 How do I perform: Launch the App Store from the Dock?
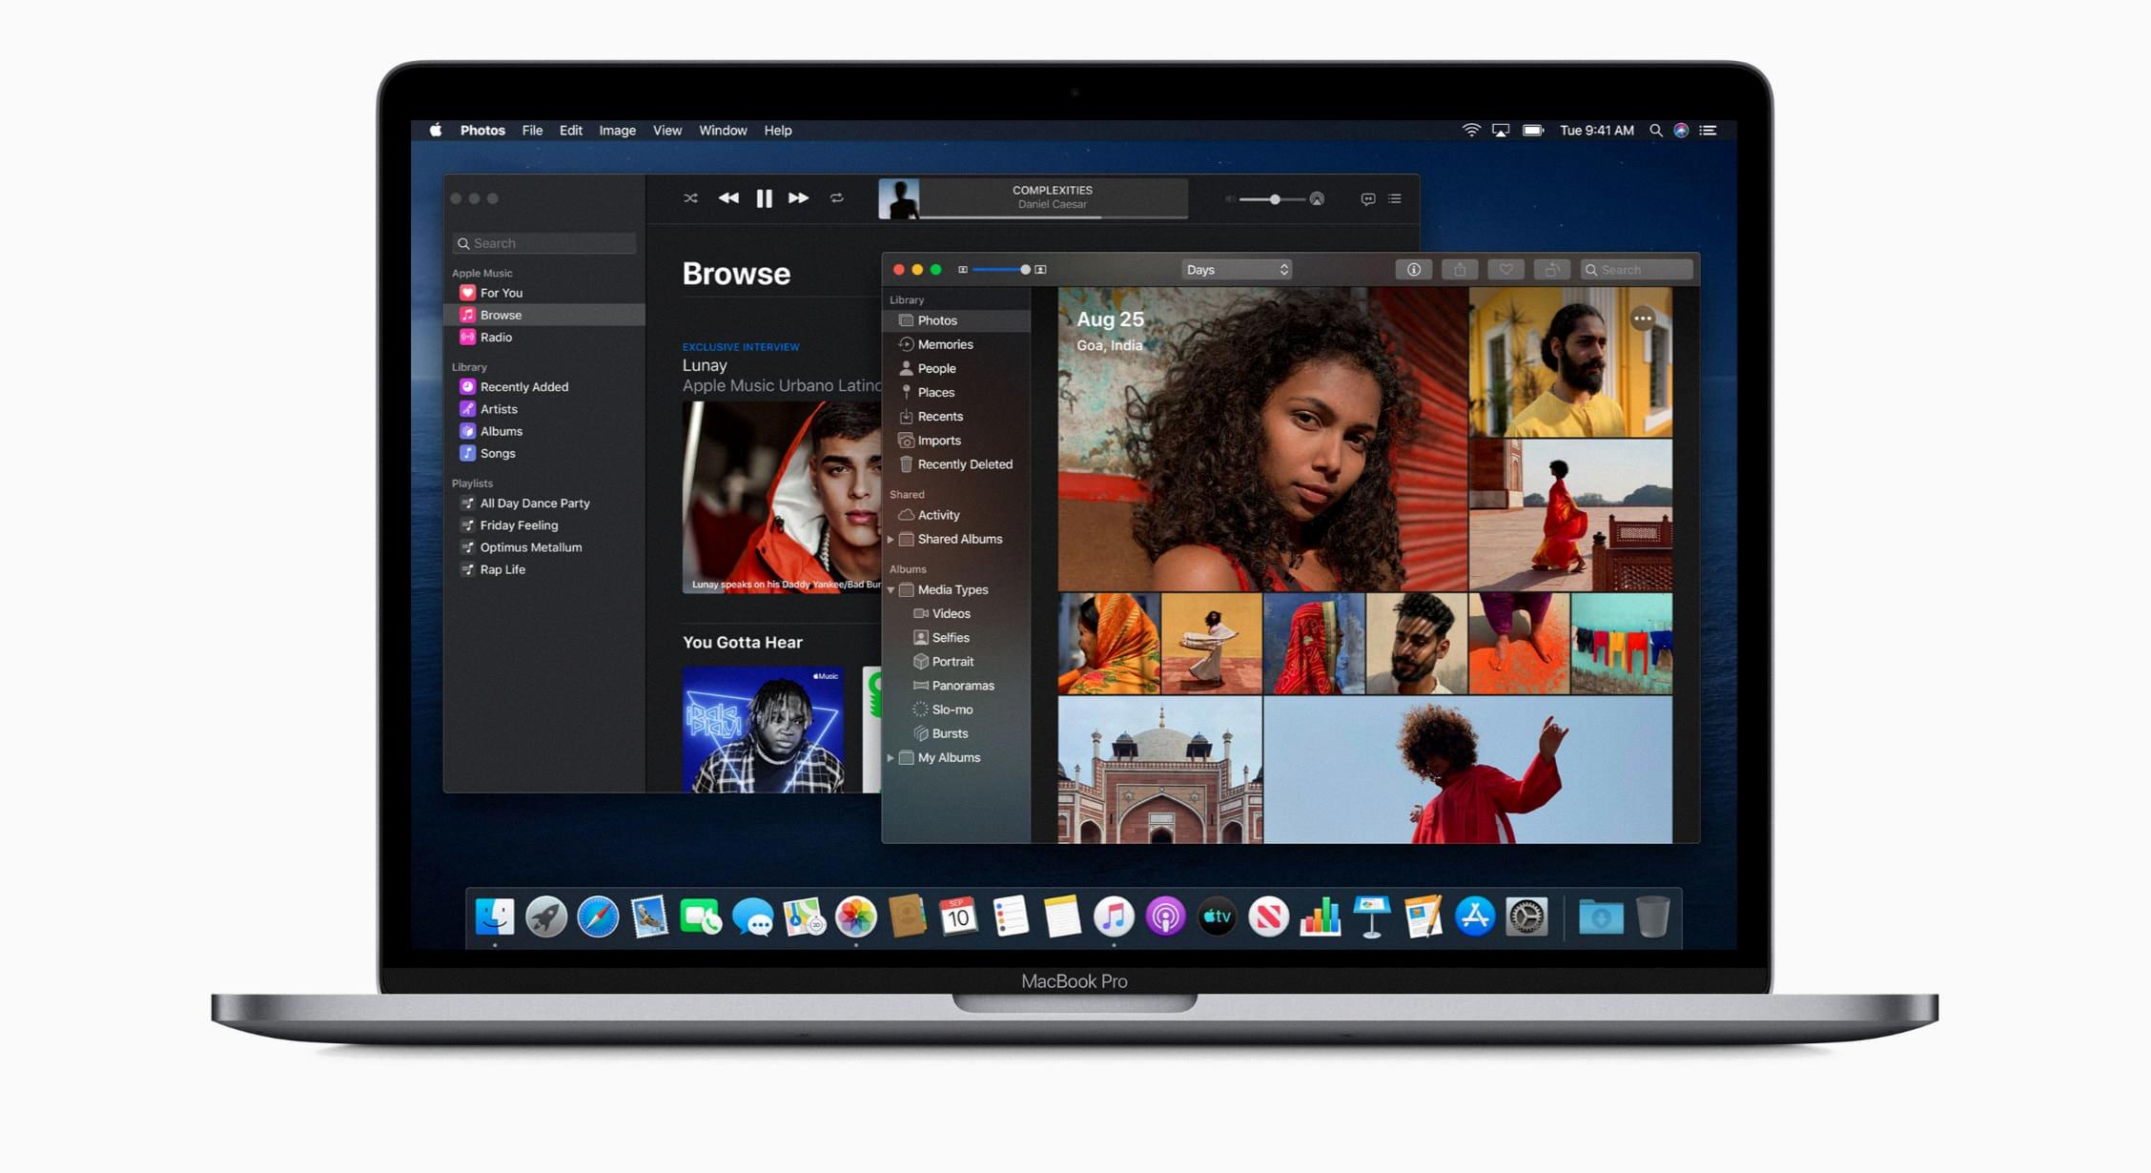click(1475, 917)
